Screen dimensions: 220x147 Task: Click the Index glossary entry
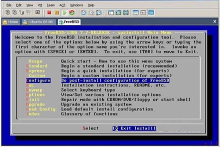[33, 114]
